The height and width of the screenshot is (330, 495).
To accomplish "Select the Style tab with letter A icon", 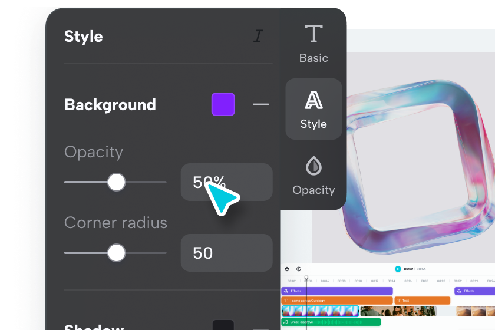I will (x=313, y=109).
